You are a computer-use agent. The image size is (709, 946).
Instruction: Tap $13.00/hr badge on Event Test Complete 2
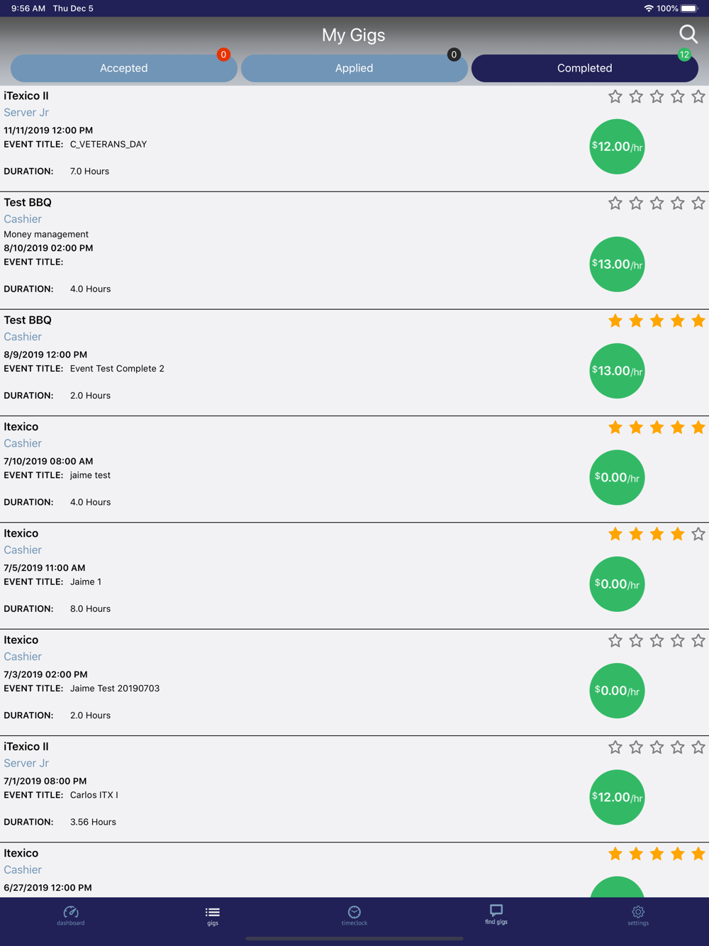618,371
